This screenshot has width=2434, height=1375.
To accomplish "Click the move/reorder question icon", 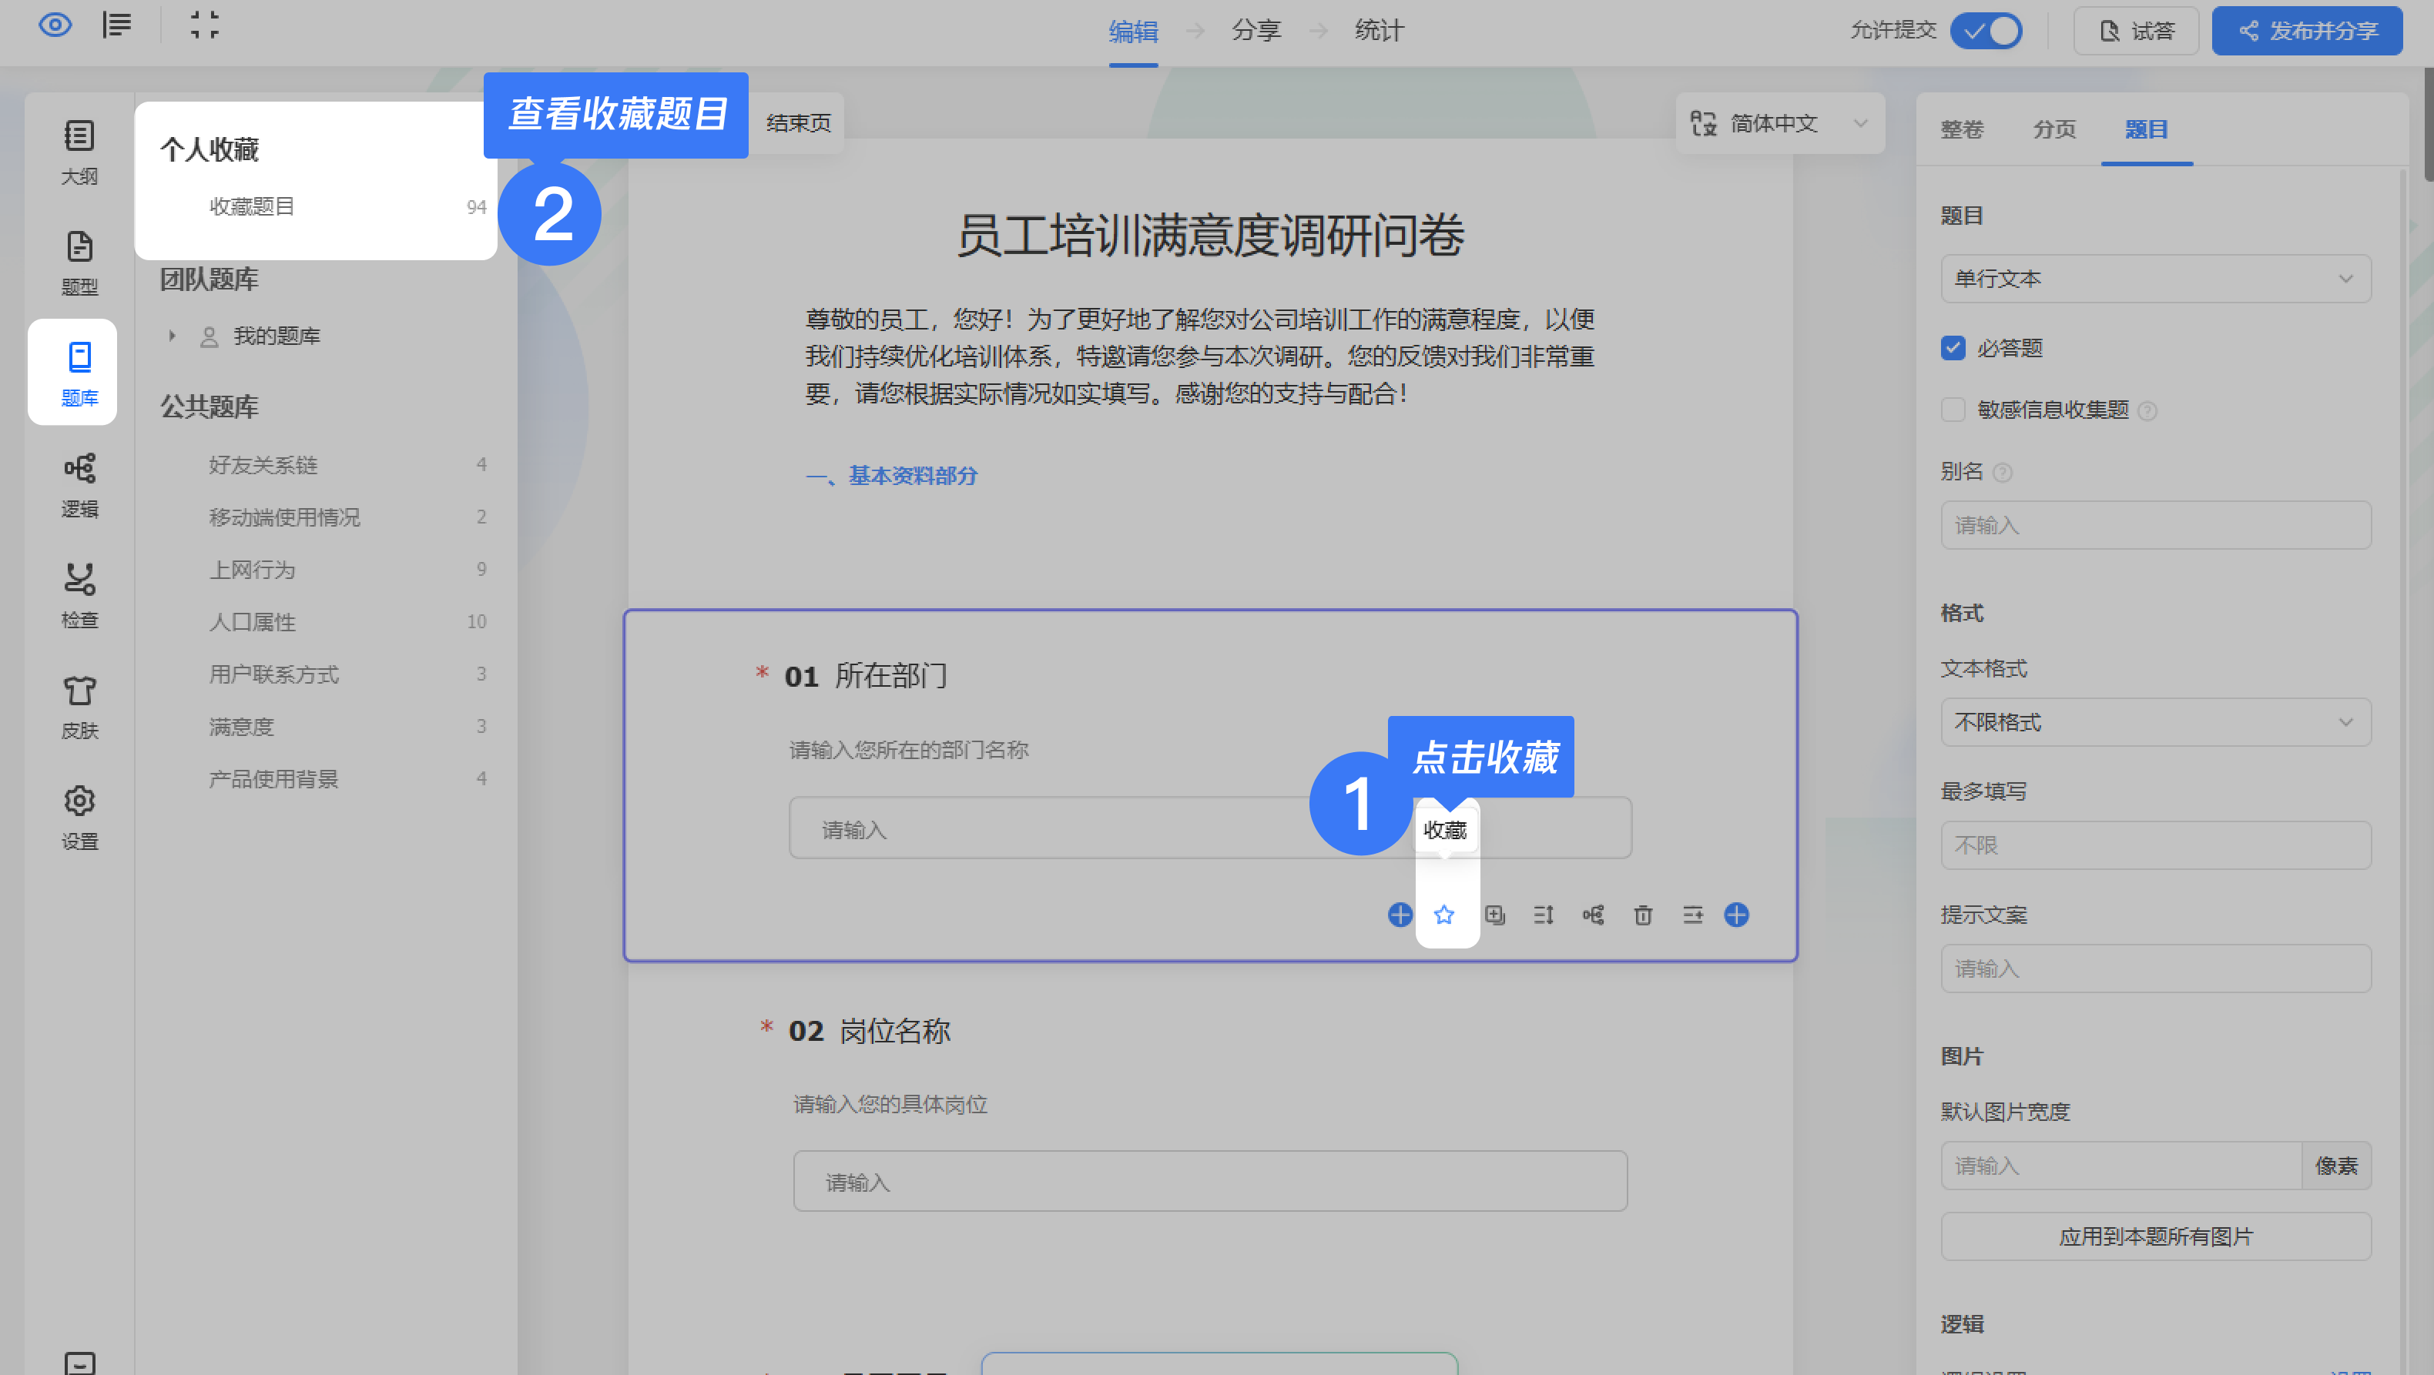I will click(x=1544, y=914).
